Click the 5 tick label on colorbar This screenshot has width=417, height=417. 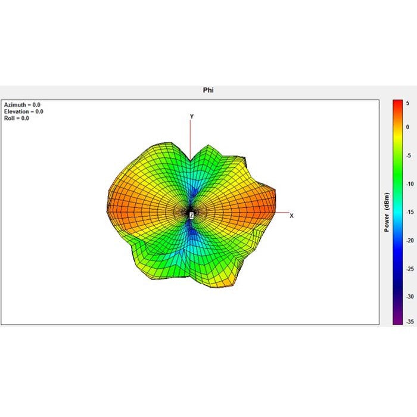click(x=408, y=103)
